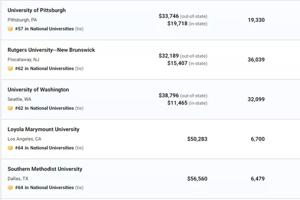Image resolution: width=300 pixels, height=200 pixels.
Task: Click the badge icon beside Southern Methodist's #64 ranking
Action: tap(10, 188)
